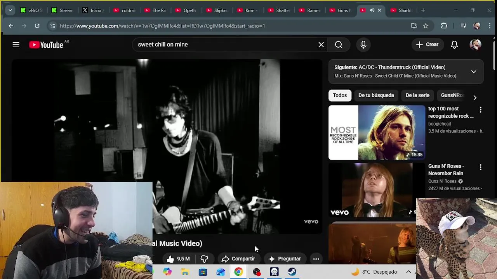Go forward with the browser forward arrow
This screenshot has height=279, width=497.
24,26
